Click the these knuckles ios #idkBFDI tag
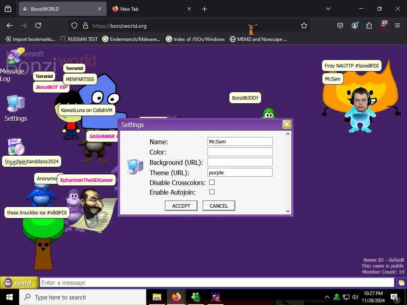 tap(37, 213)
